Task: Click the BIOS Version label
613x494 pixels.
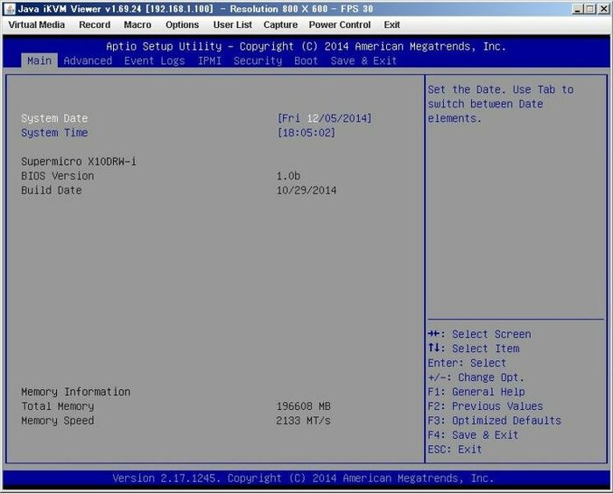Action: tap(58, 176)
